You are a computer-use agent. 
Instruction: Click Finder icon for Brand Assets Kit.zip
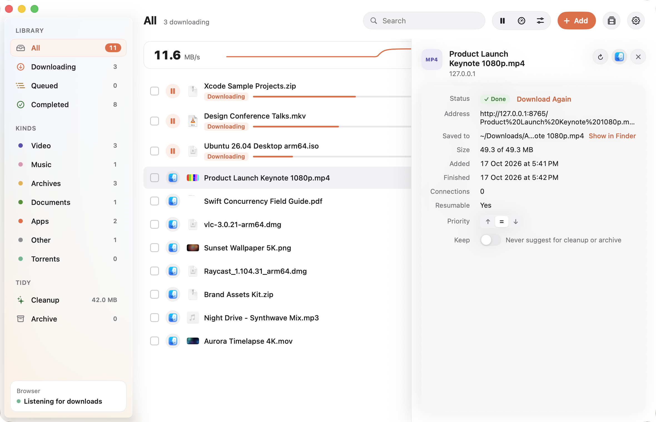coord(173,294)
